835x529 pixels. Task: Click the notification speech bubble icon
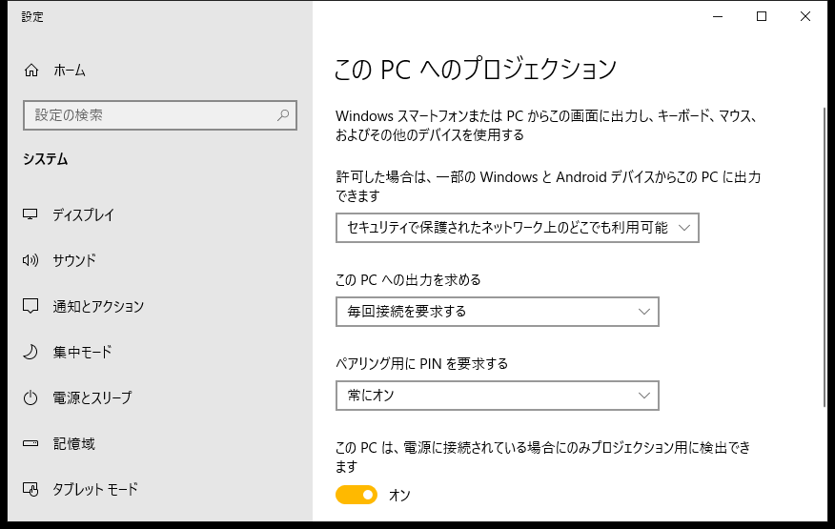[31, 306]
